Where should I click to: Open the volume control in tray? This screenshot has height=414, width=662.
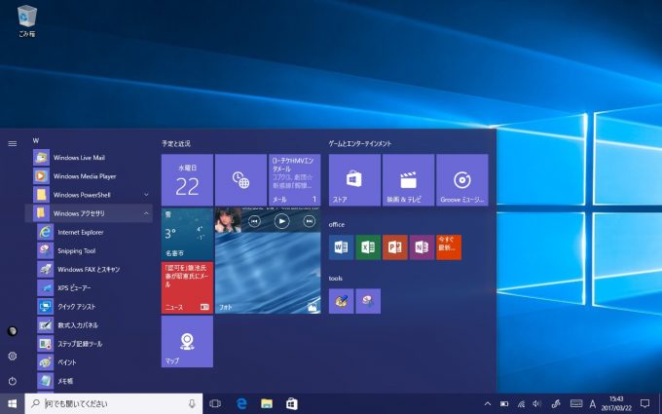click(537, 404)
